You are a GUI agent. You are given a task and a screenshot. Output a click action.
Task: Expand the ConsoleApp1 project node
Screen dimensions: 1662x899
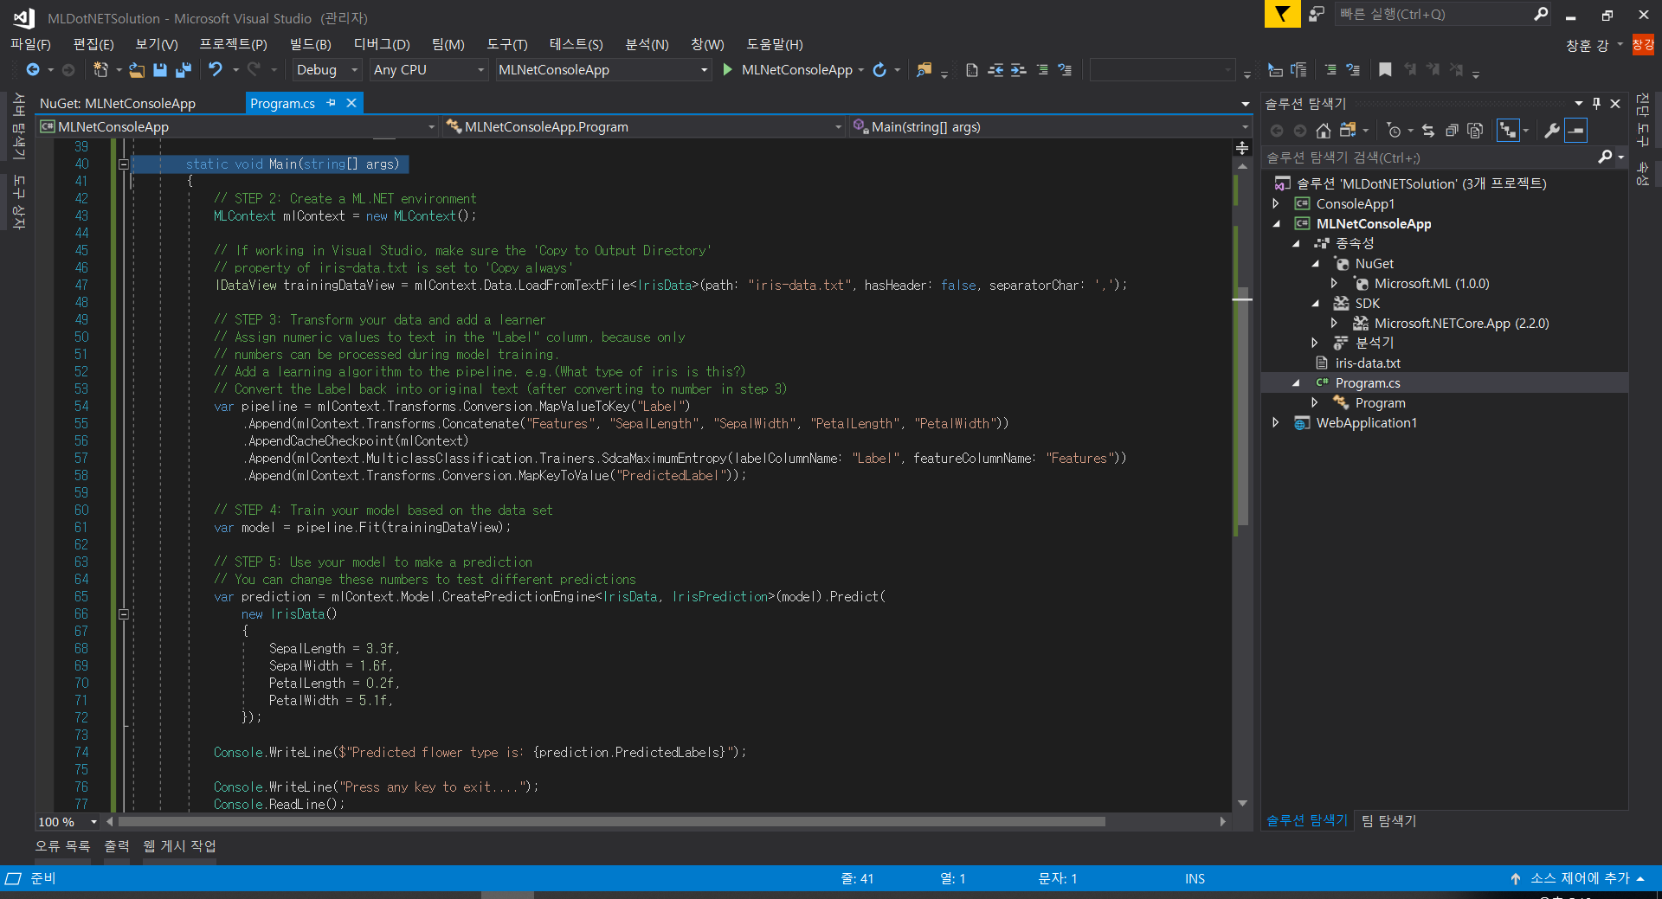[x=1275, y=204]
